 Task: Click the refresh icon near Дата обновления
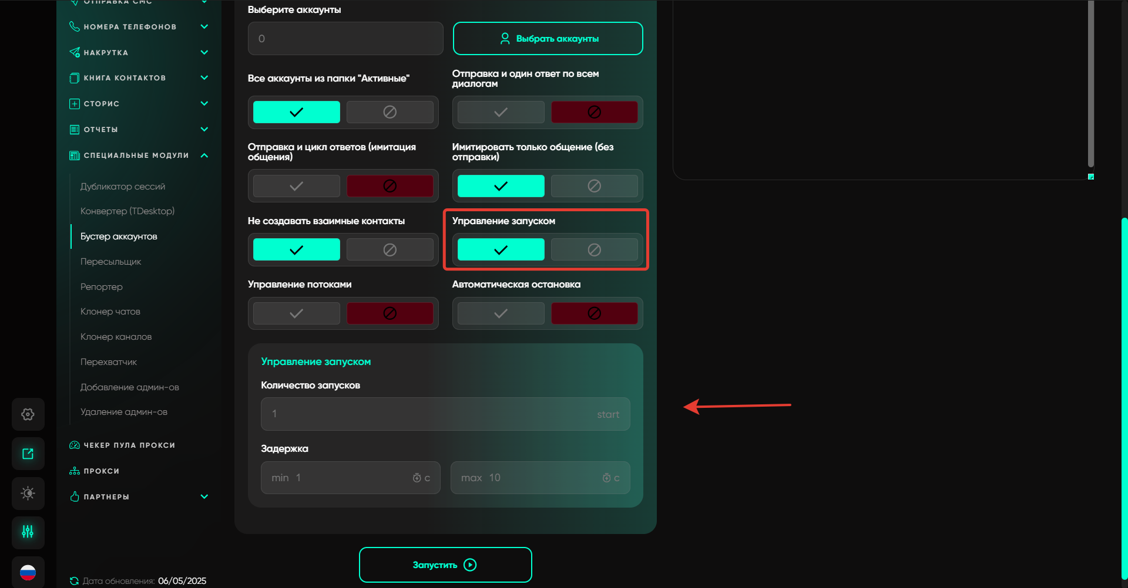pyautogui.click(x=74, y=581)
